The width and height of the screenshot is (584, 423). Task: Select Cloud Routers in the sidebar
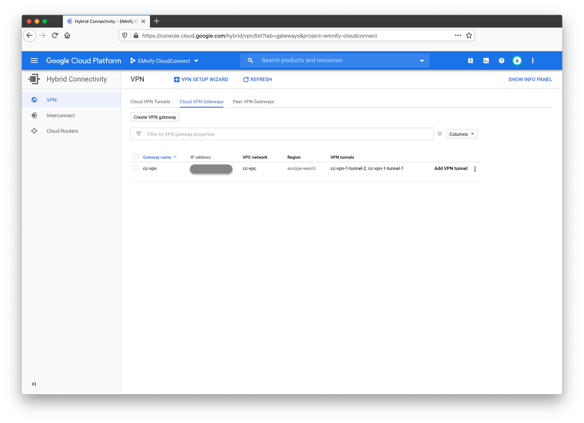pyautogui.click(x=62, y=131)
